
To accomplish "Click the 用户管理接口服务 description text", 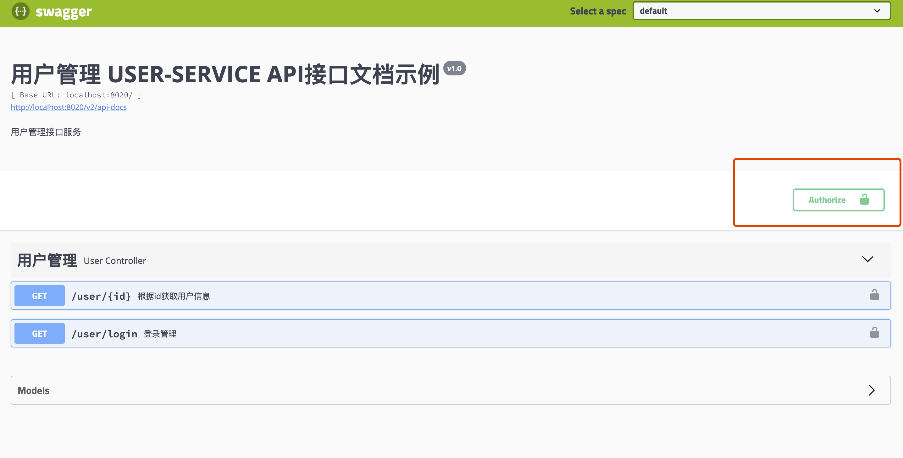I will 46,132.
